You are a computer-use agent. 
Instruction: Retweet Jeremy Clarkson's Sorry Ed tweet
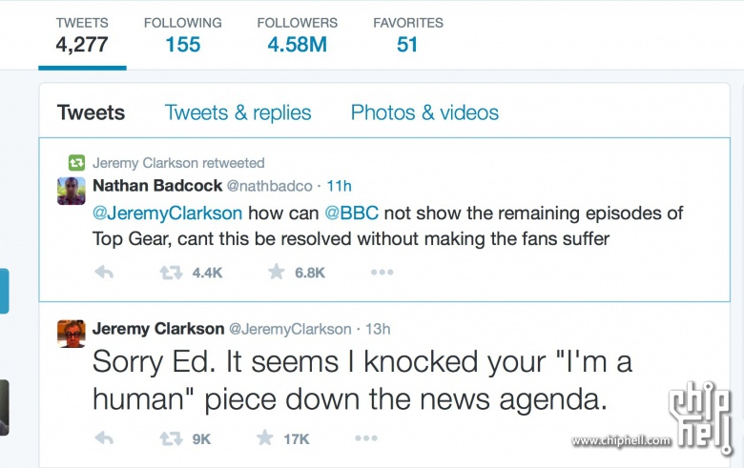[172, 438]
